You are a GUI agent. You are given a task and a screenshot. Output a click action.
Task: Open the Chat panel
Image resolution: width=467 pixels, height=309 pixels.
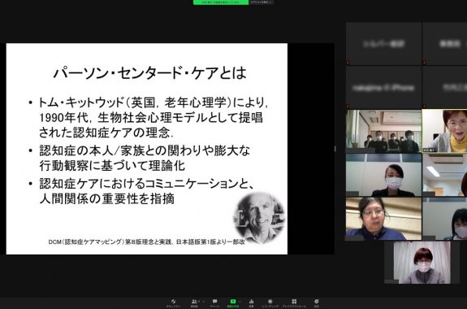coord(214,303)
